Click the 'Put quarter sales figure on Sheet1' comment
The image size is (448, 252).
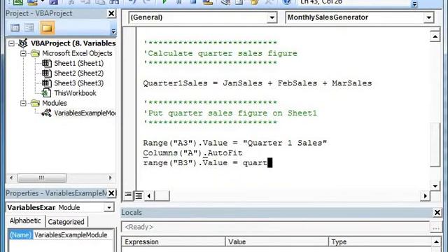pos(230,113)
